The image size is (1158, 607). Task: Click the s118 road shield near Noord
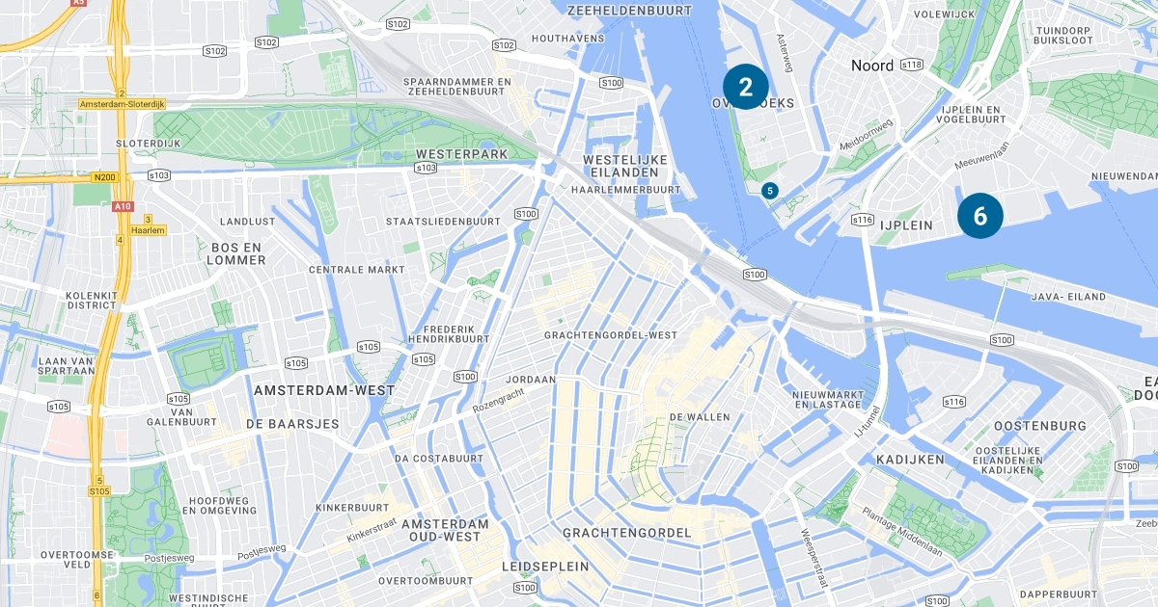[x=912, y=65]
